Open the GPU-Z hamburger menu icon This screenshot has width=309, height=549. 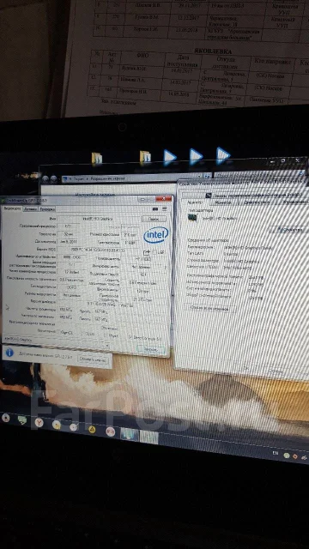click(x=164, y=209)
